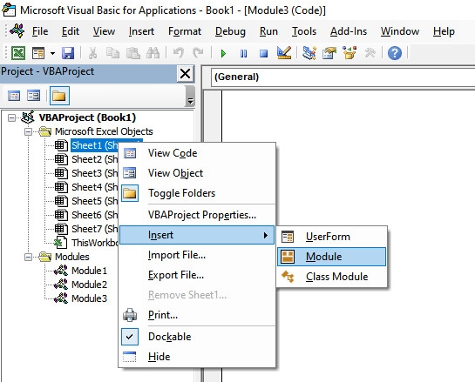Open the File menu

(x=40, y=31)
